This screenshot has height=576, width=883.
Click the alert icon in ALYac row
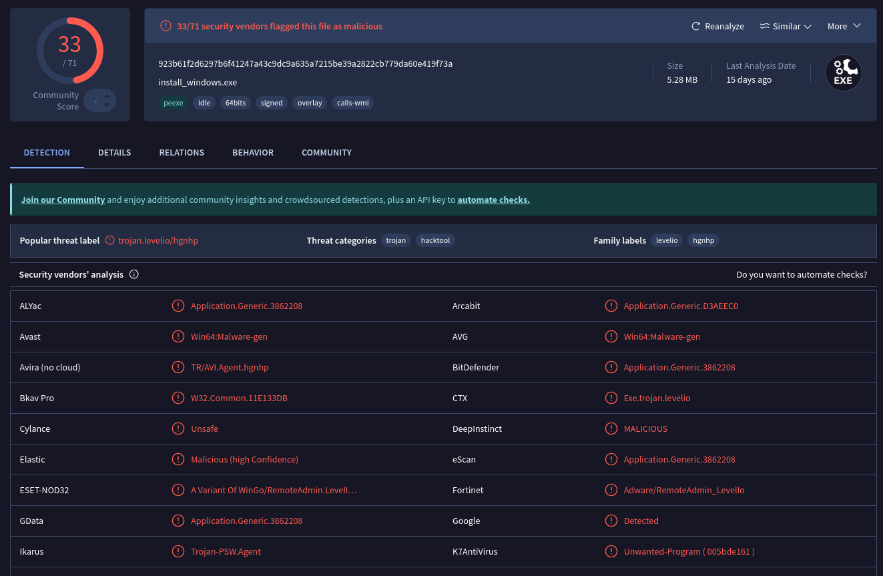pos(178,306)
